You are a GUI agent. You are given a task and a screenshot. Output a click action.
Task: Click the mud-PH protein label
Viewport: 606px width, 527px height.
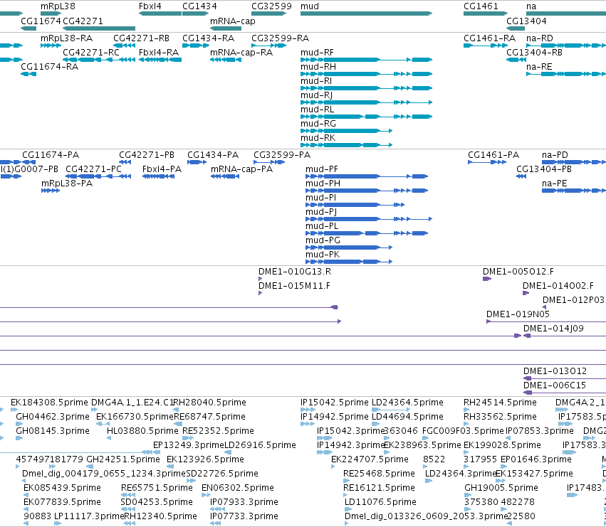point(323,183)
